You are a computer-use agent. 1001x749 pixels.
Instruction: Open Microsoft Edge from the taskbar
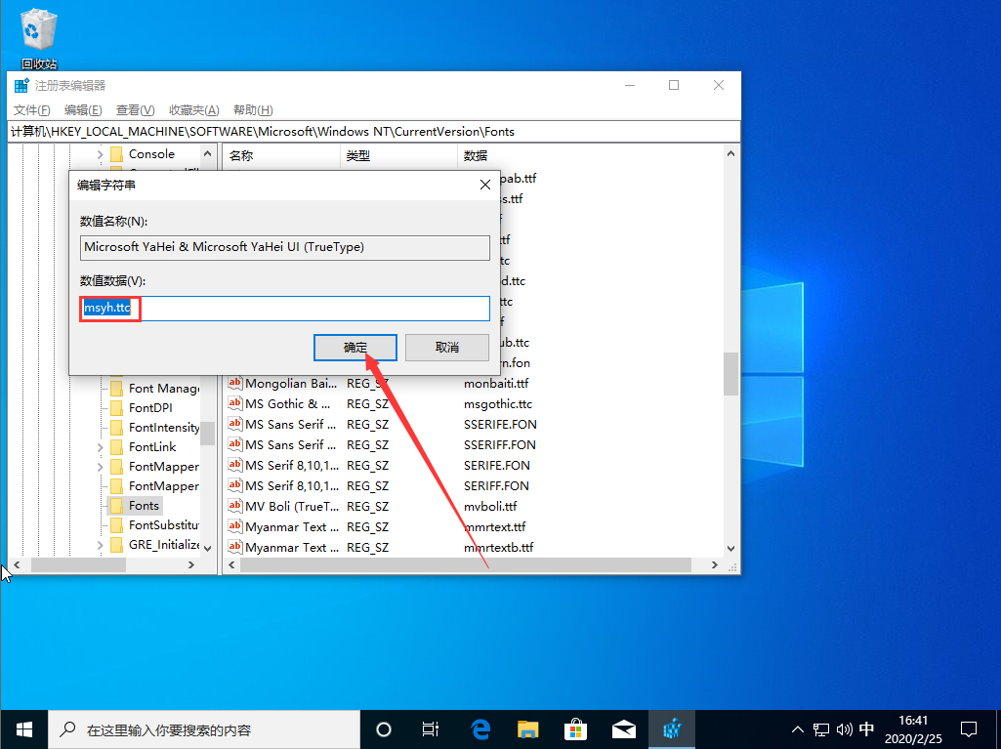coord(480,728)
